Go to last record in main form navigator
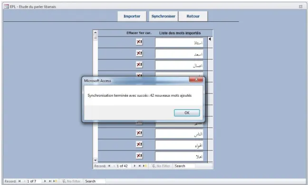 click(x=50, y=181)
